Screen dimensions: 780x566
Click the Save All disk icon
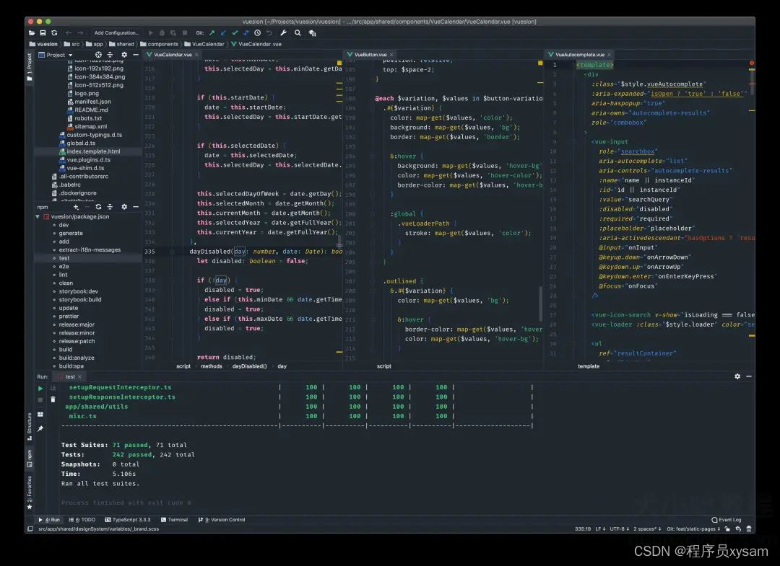43,32
